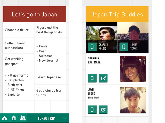The image size is (165, 123).
Task: Tap phone icon on Charles Noling card
Action: click(92, 47)
